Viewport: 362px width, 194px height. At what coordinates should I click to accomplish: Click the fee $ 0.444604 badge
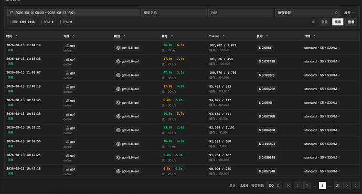(x=267, y=144)
